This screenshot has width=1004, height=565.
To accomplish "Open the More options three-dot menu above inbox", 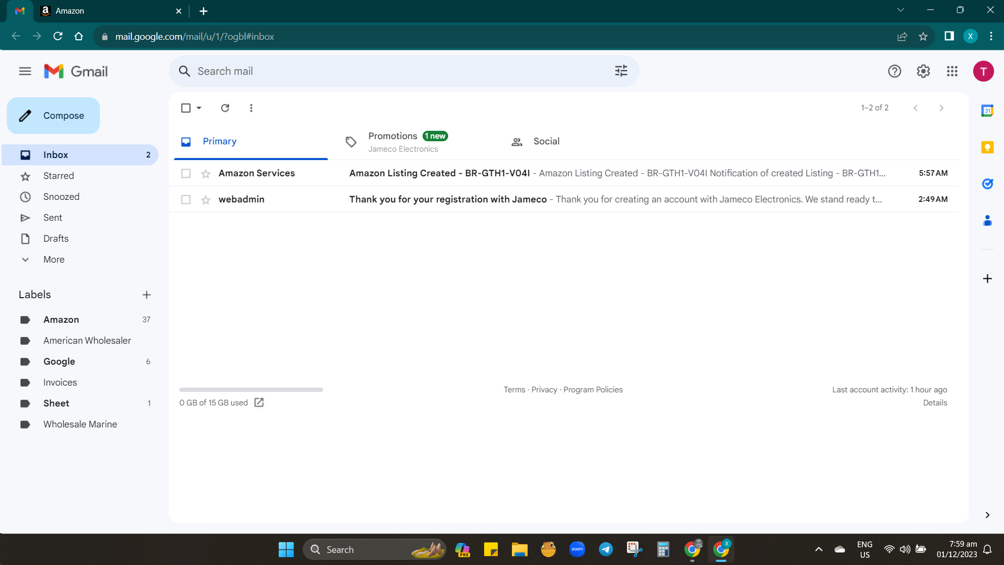I will [252, 108].
